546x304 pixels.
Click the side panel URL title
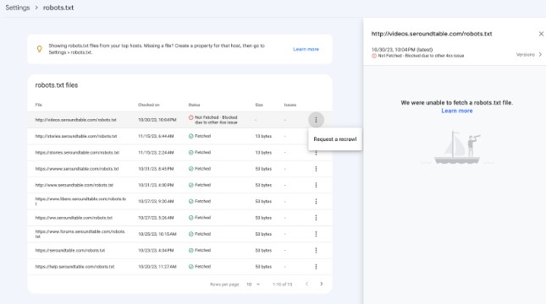(x=432, y=34)
